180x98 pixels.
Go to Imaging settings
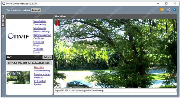tap(42, 74)
